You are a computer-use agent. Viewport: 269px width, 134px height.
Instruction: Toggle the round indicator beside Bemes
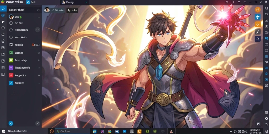39,53
